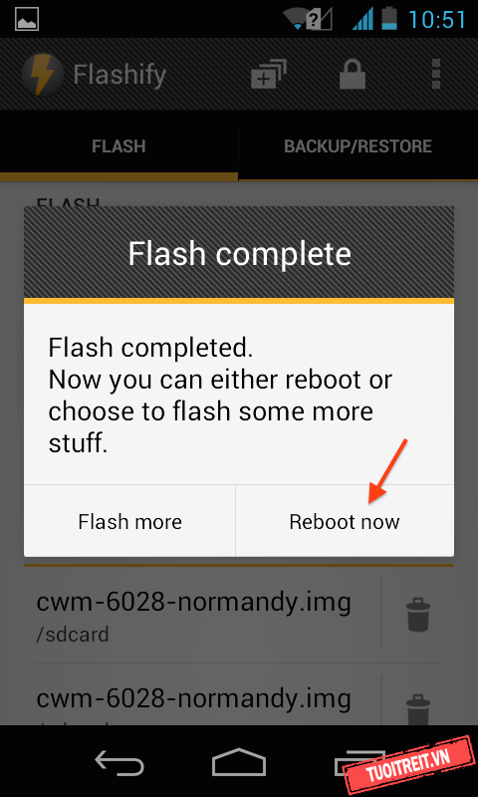478x797 pixels.
Task: Tap the recent apps navigation button
Action: tap(358, 762)
